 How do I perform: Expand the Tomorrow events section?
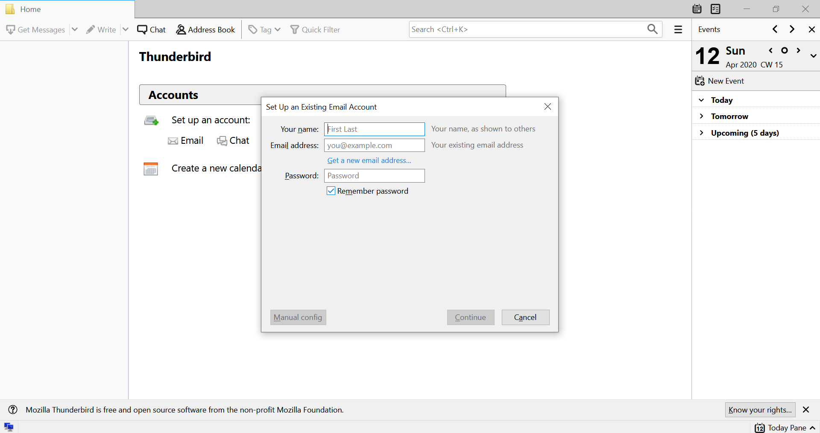(x=701, y=116)
